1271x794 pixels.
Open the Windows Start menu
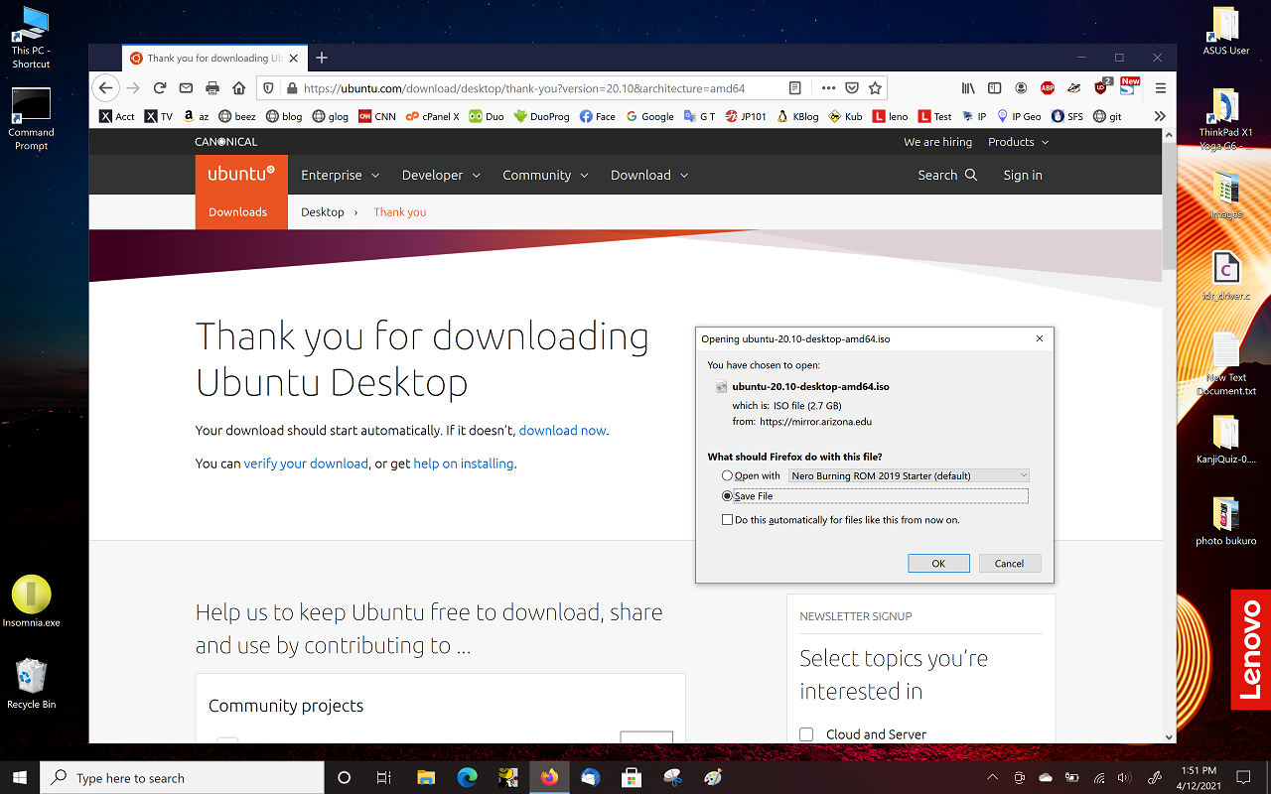click(x=20, y=778)
